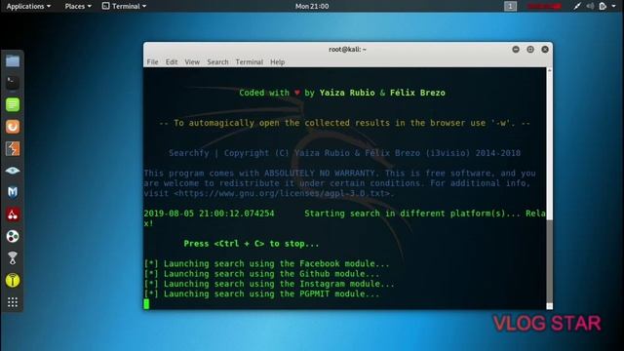The height and width of the screenshot is (351, 624).
Task: Expand the system menu arrow at top right
Action: (x=613, y=6)
